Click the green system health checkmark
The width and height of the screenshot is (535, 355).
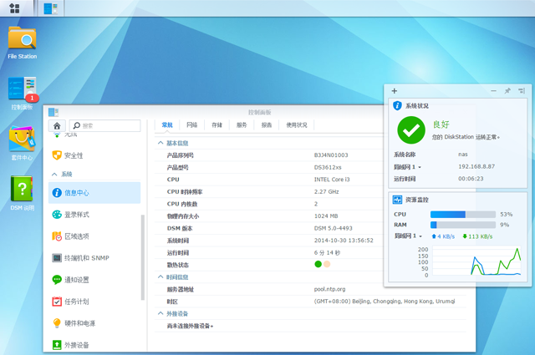411,130
